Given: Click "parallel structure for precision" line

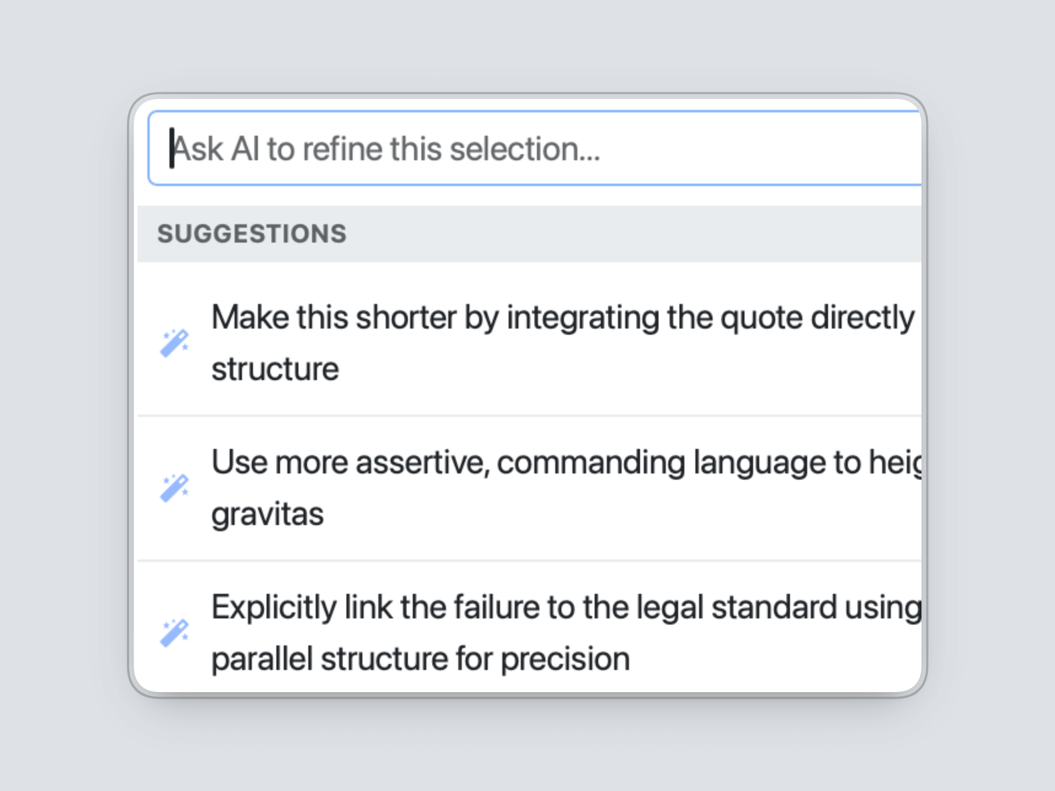Looking at the screenshot, I should tap(420, 659).
